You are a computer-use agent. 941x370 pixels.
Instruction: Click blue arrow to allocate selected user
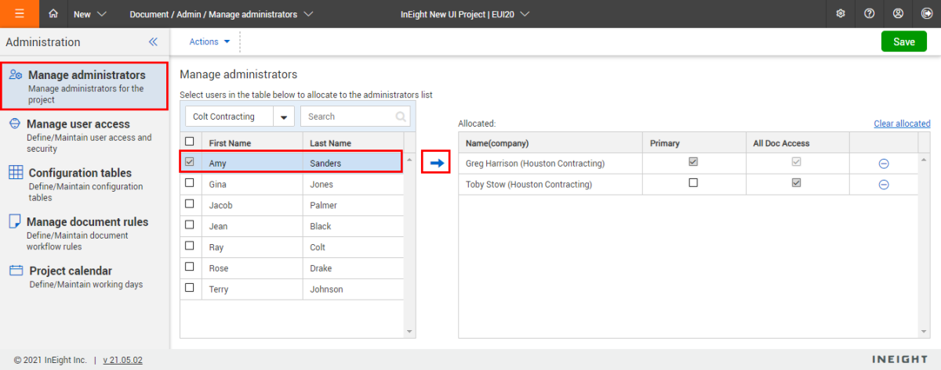tap(437, 163)
